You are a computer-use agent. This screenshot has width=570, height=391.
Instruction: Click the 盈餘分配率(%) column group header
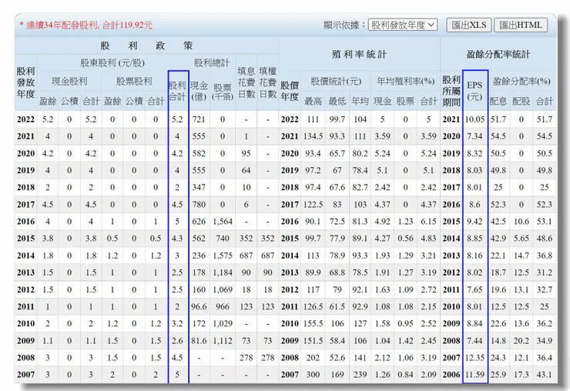(x=521, y=82)
